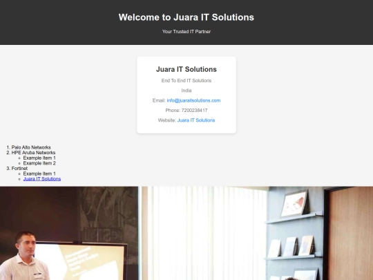The image size is (373, 280).
Task: Click Example Item 2 under HPE Aruba Networks
Action: 39,163
